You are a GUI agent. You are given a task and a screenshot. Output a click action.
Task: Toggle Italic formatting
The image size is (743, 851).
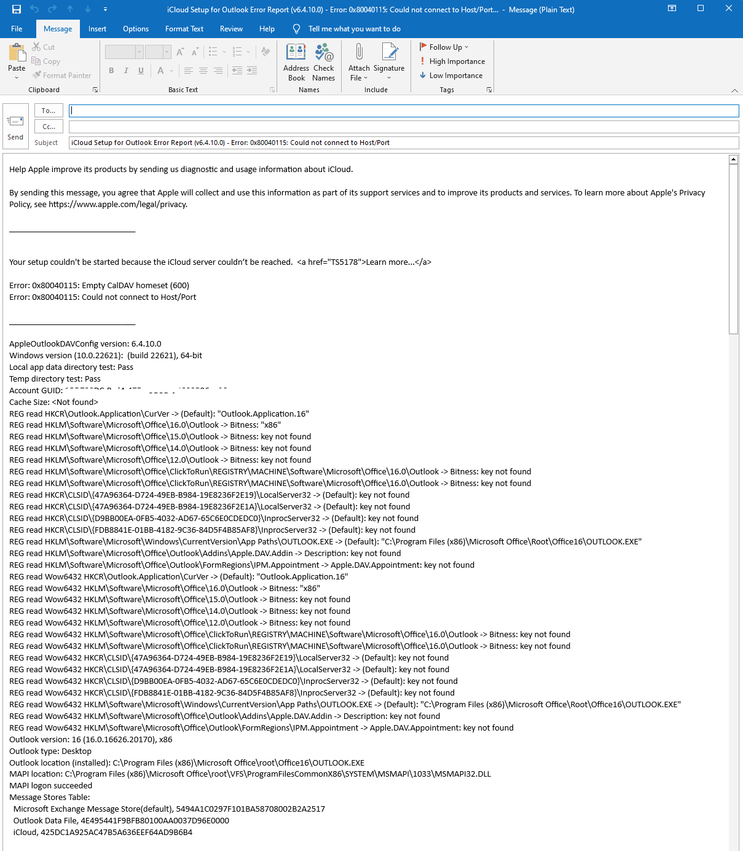click(x=126, y=71)
